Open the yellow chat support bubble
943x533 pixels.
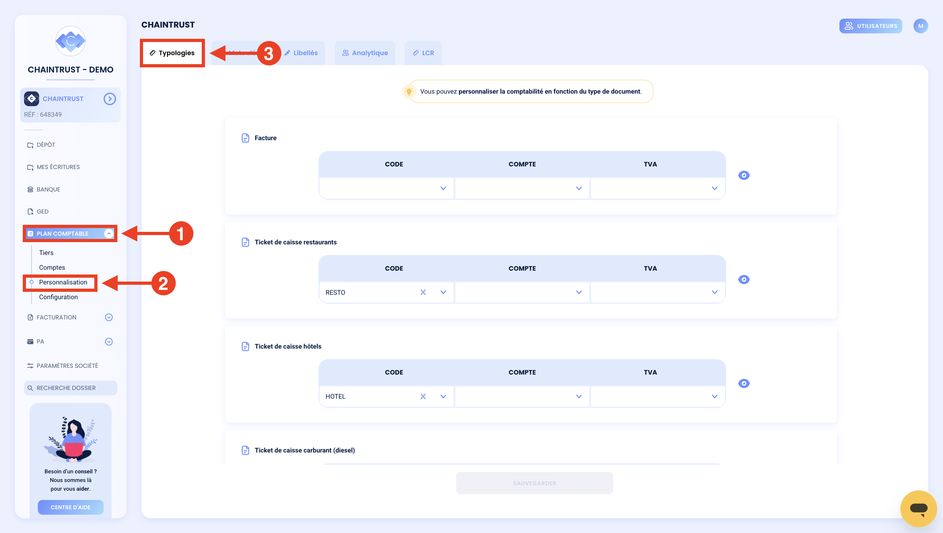919,509
